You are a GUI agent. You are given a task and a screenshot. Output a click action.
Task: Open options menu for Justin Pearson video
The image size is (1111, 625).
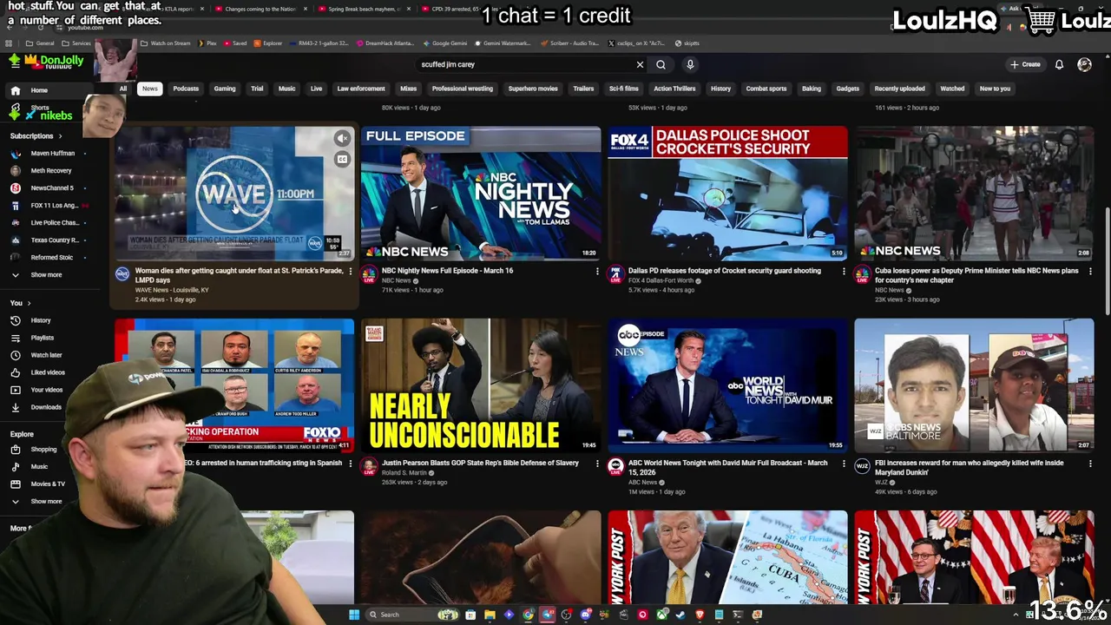click(x=597, y=464)
